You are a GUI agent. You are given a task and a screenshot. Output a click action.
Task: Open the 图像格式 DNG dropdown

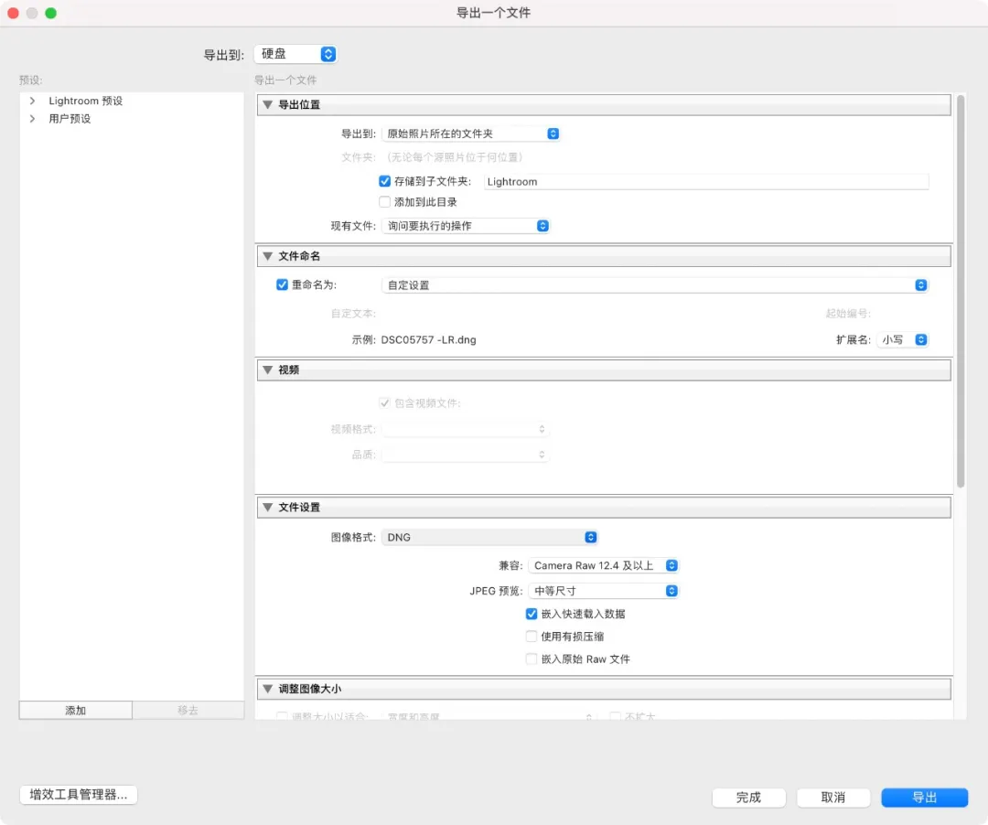coord(489,537)
